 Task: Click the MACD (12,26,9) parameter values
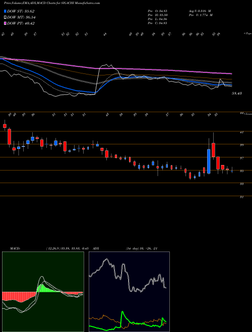pyautogui.click(x=67, y=248)
